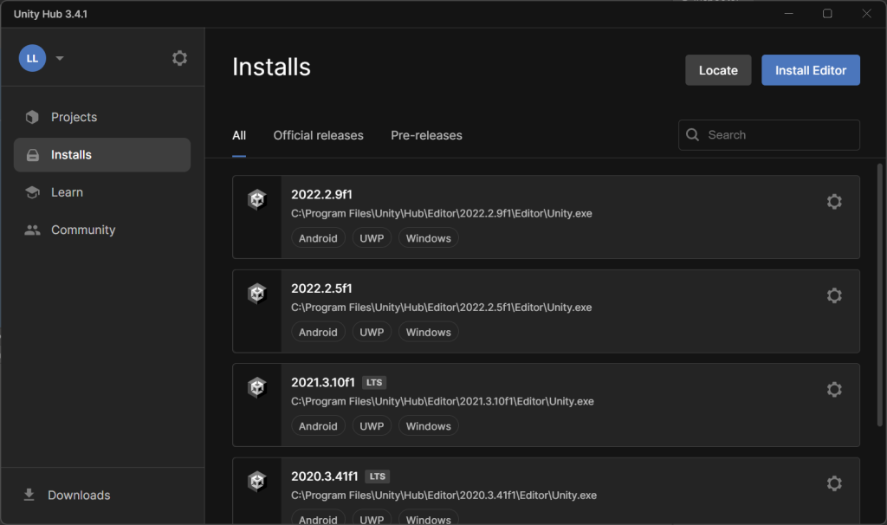887x525 pixels.
Task: Focus the Search installs field
Action: pyautogui.click(x=769, y=135)
